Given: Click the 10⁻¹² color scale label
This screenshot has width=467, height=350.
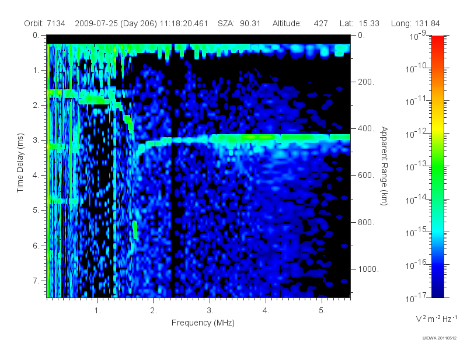Looking at the screenshot, I should tap(417, 134).
